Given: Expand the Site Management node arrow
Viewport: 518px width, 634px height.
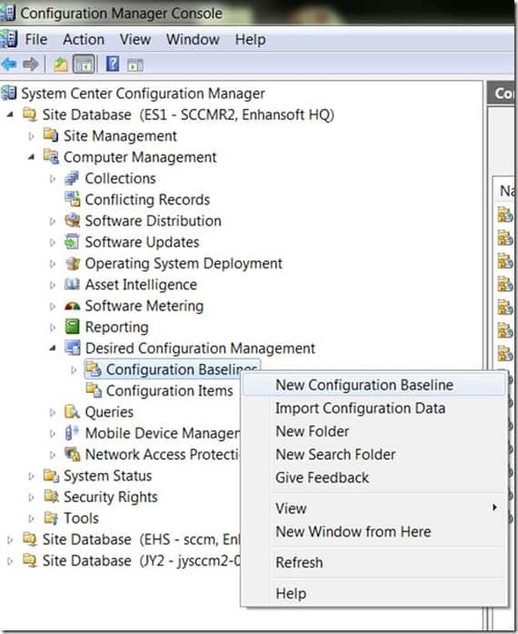Looking at the screenshot, I should tap(31, 136).
